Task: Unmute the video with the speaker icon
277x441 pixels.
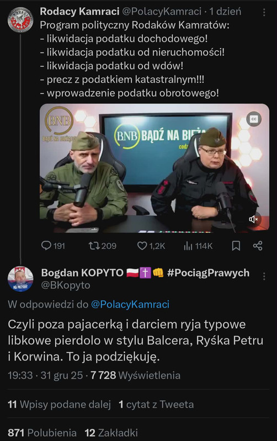Action: [x=254, y=219]
